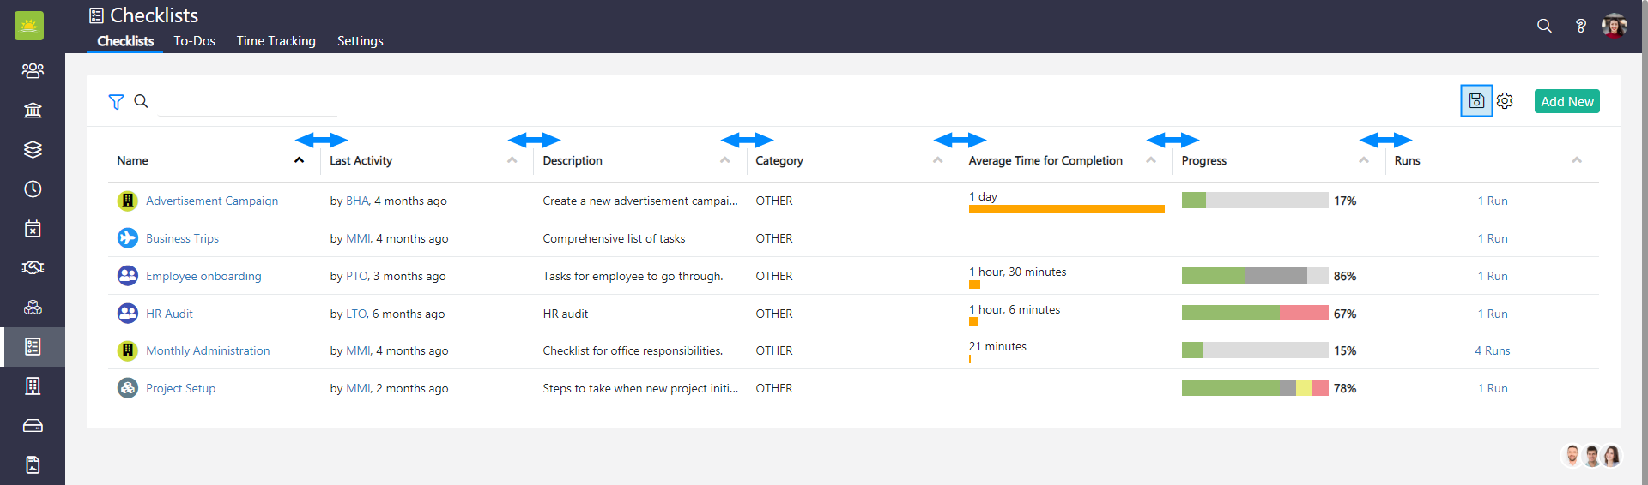Open the clock icon in sidebar
The height and width of the screenshot is (485, 1648).
(33, 189)
